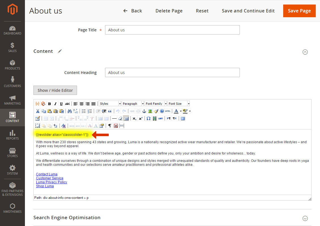Open the Font Family dropdown
Image resolution: width=320 pixels, height=226 pixels.
156,104
